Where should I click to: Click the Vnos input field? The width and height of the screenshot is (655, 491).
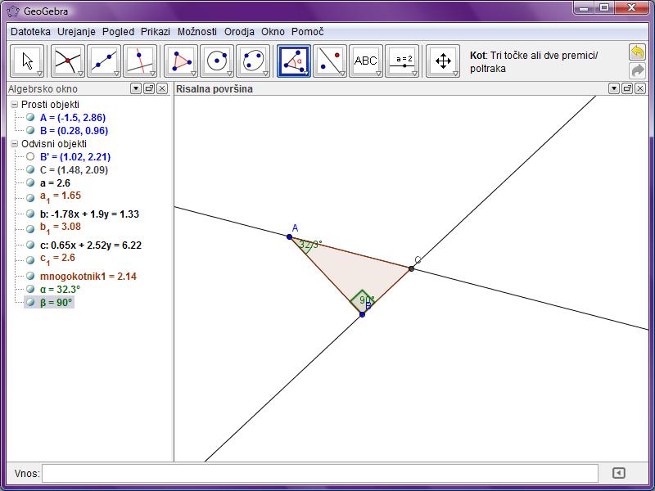(319, 473)
